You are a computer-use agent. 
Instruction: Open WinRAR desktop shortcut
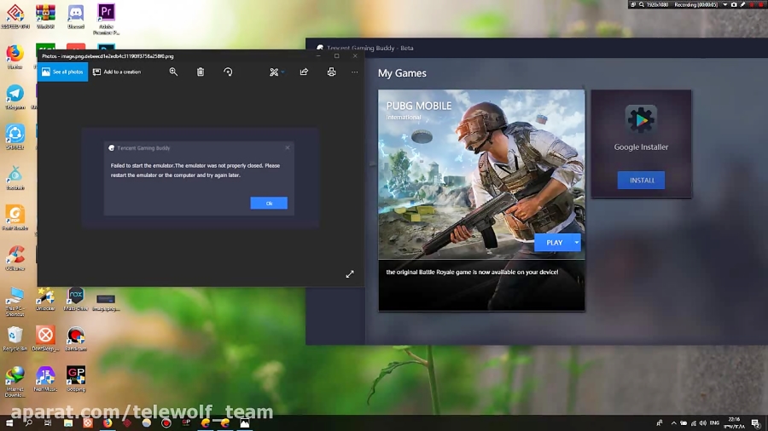tap(45, 16)
